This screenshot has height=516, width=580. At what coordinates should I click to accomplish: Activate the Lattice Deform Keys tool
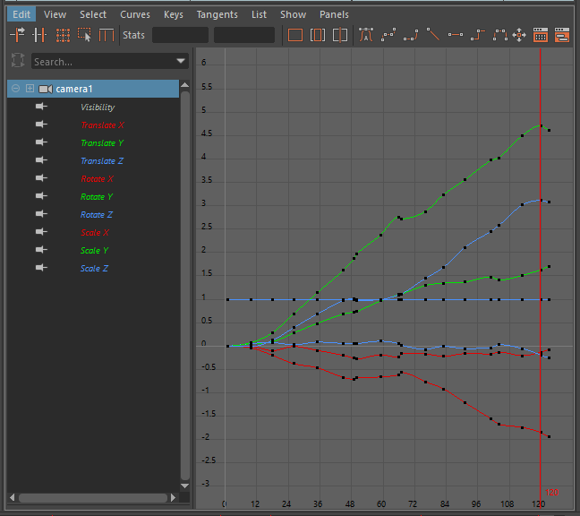(x=63, y=35)
